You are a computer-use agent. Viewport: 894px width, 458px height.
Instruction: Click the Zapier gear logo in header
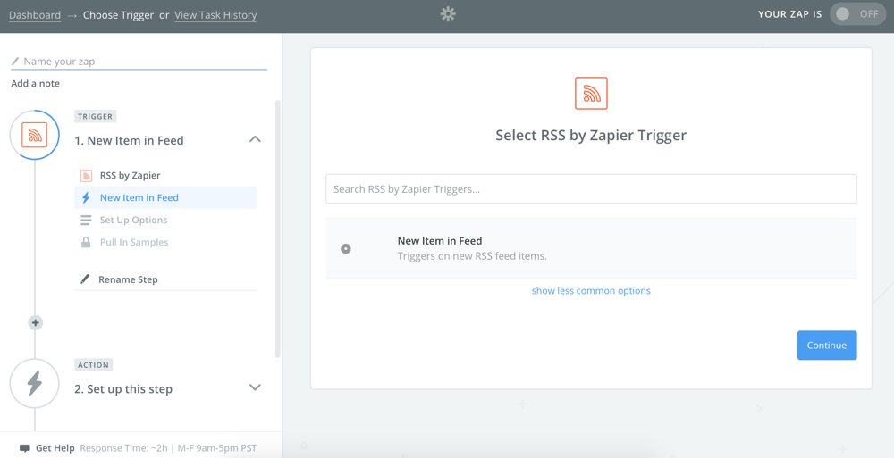coord(448,14)
